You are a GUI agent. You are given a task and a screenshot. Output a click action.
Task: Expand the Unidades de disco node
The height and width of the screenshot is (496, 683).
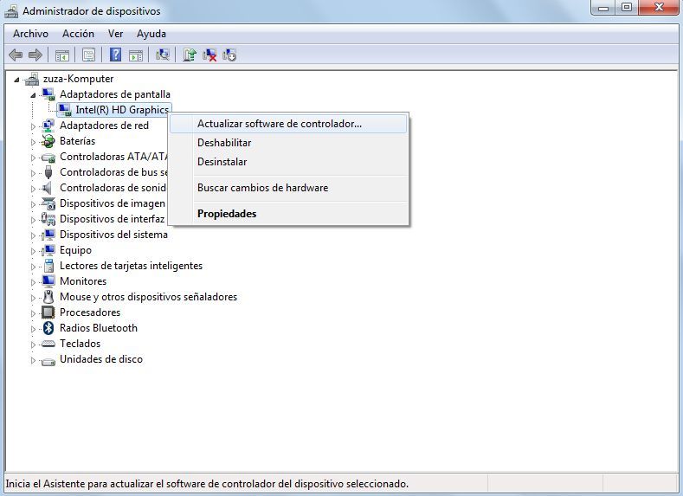click(33, 360)
